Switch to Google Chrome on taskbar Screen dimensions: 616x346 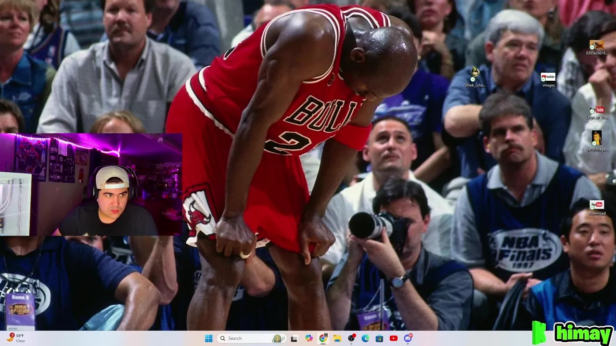point(323,338)
